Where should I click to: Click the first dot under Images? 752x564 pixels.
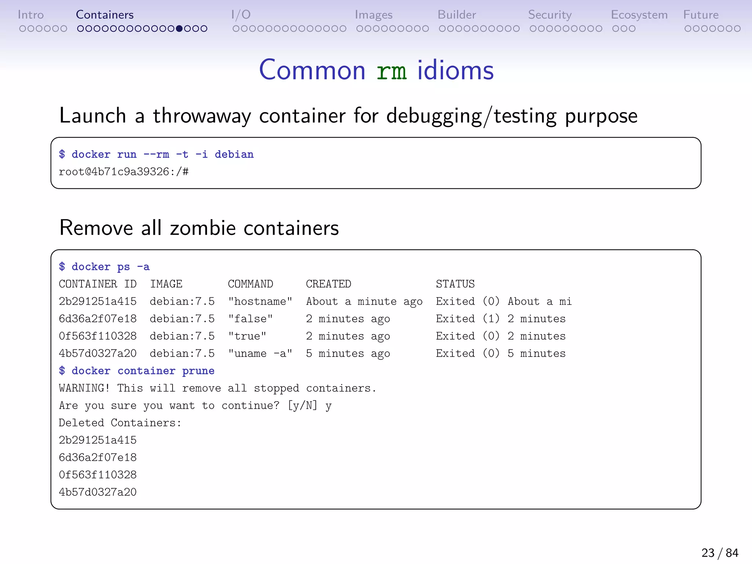tap(359, 29)
